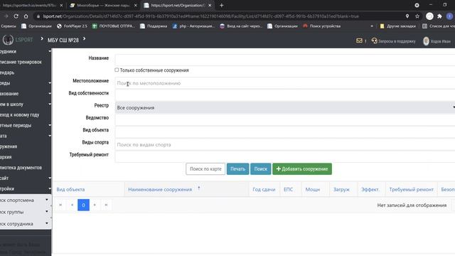455x256 pixels.
Task: Go to the next results page
Action: click(95, 205)
